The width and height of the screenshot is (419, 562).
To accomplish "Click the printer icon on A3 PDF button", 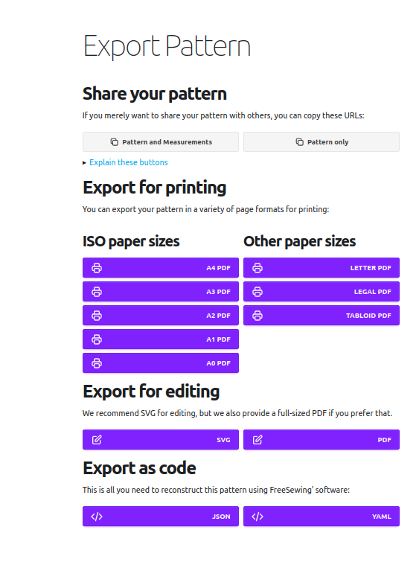I will [97, 292].
